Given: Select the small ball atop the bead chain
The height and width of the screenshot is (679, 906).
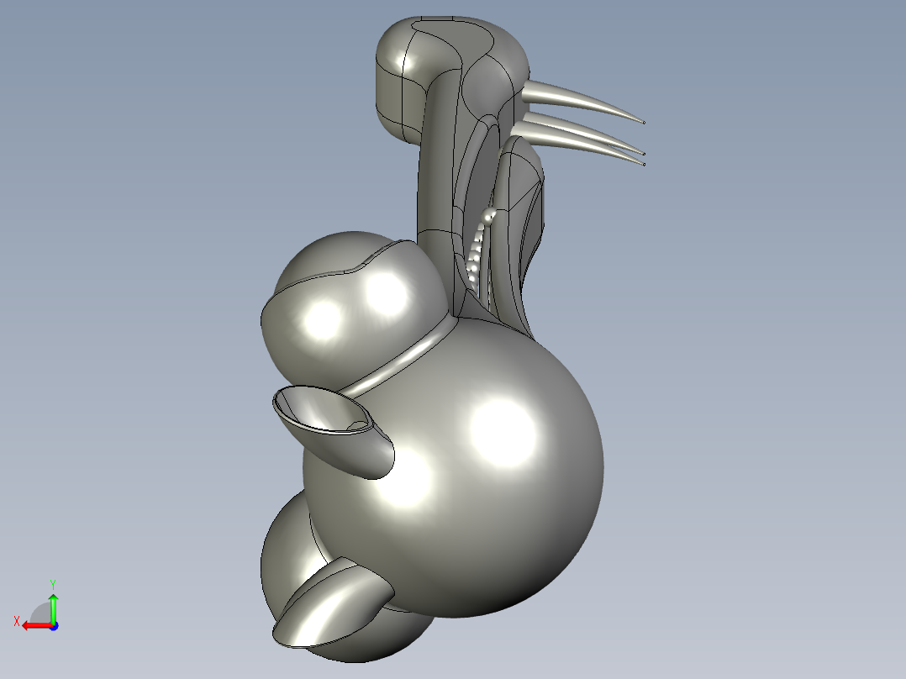Looking at the screenshot, I should click(x=489, y=216).
